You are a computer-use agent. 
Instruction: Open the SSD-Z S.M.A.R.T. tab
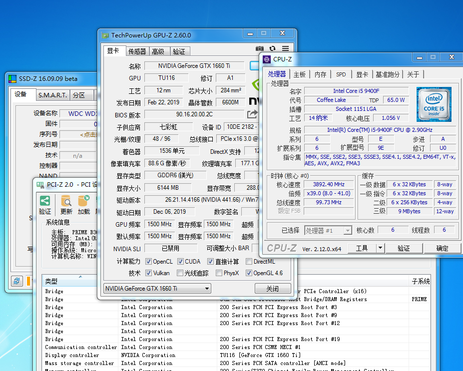click(x=52, y=95)
